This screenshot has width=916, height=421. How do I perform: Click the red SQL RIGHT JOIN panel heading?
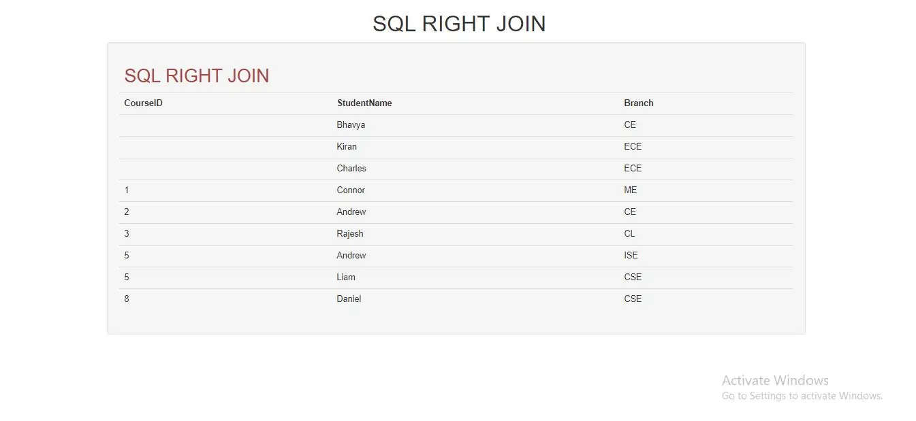tap(197, 75)
